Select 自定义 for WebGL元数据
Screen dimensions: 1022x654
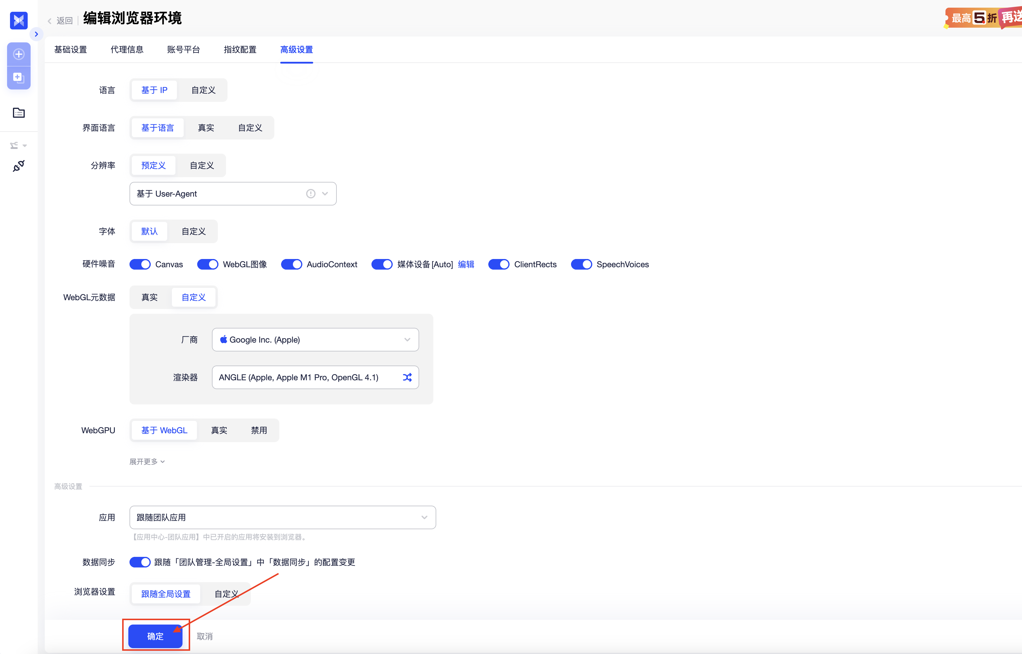pos(194,297)
